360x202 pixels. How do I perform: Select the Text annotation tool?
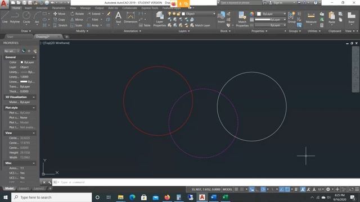tap(118, 17)
